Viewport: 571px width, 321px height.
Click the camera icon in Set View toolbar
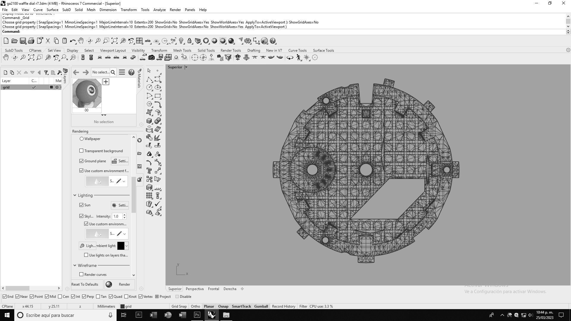click(151, 57)
